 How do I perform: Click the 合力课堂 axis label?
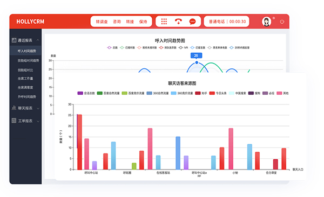pos(271,173)
